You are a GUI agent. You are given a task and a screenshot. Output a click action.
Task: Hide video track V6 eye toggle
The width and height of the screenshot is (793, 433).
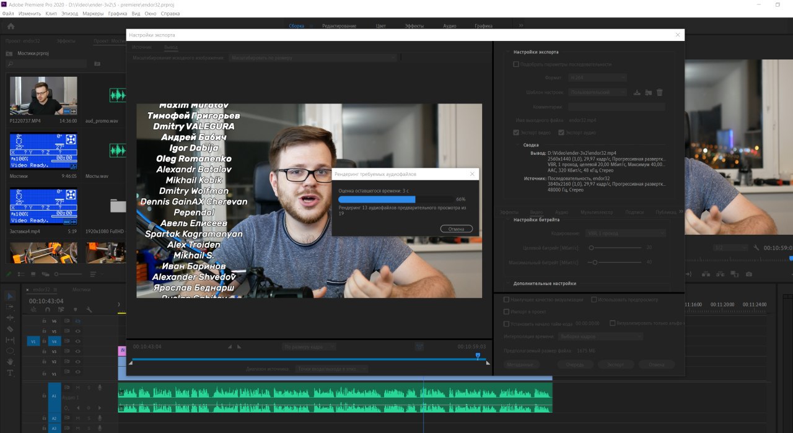point(78,321)
